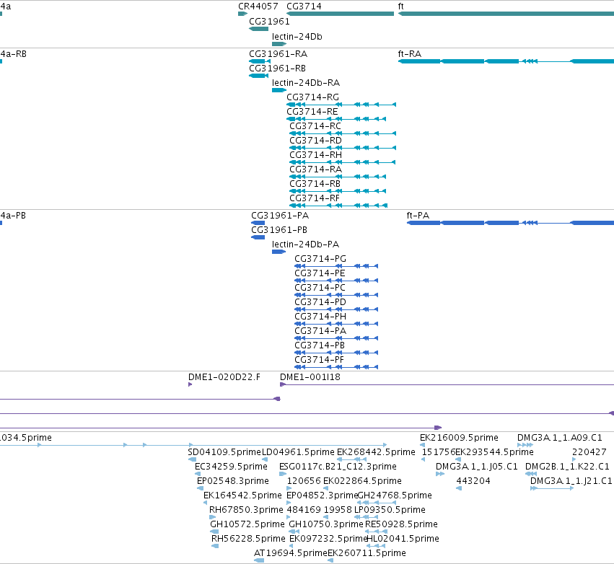The height and width of the screenshot is (564, 614).
Task: Select transcript CG31961-RA
Action: pos(260,61)
